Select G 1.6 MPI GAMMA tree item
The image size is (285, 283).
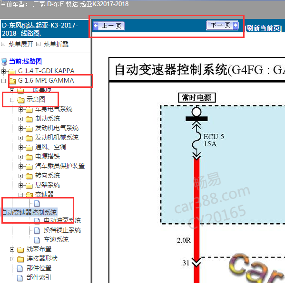tap(46, 80)
